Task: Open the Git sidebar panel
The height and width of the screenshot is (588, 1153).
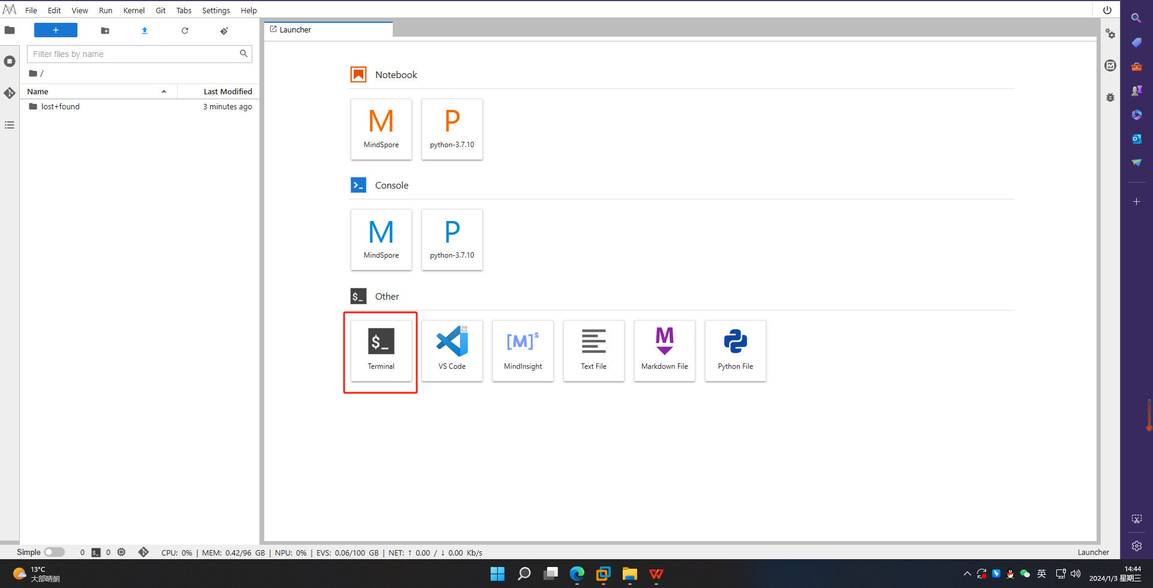Action: (x=10, y=93)
